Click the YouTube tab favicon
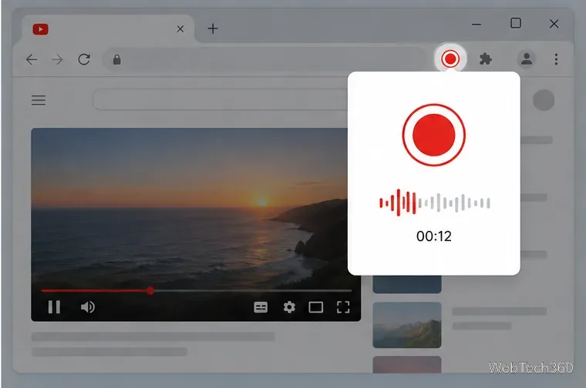 pos(40,29)
